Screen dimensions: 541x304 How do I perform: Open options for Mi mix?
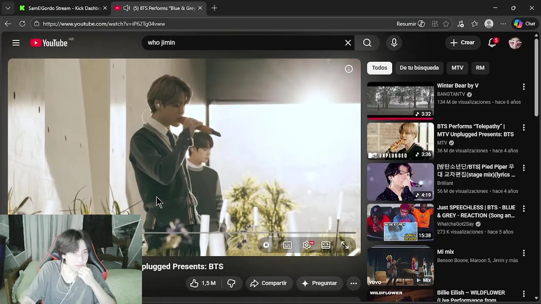click(x=524, y=253)
